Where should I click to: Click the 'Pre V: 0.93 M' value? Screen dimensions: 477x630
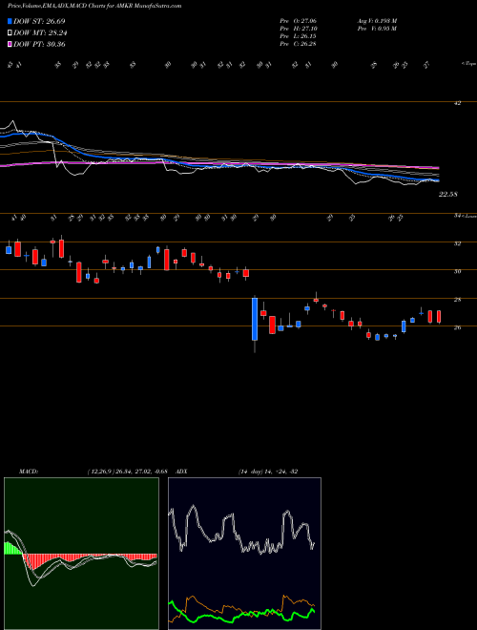377,29
